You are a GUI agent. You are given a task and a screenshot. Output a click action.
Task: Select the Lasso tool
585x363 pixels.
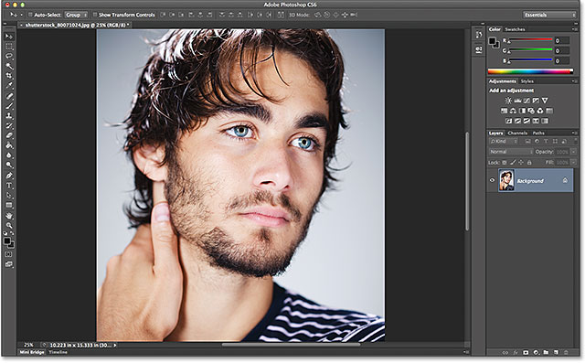click(9, 56)
